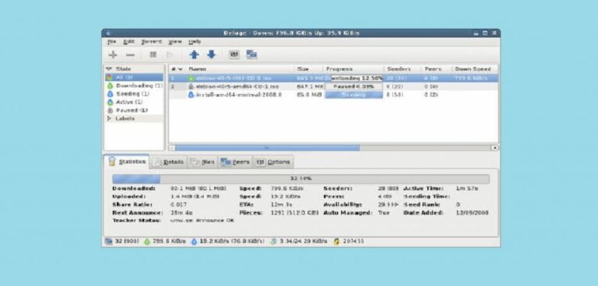Click the Seeding progress bar of third torrent
This screenshot has height=286, width=598.
tap(354, 95)
